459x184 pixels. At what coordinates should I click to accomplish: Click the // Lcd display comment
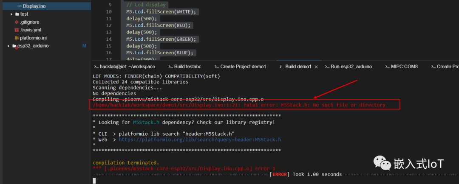tap(146, 5)
